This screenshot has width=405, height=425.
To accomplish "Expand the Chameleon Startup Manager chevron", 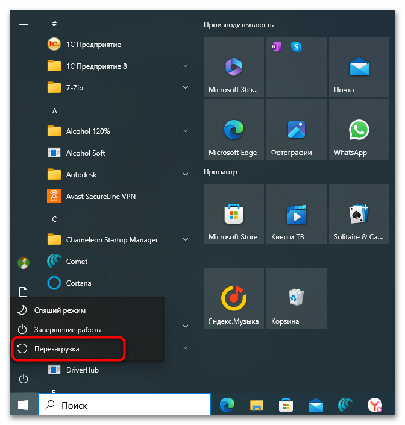I will point(186,239).
